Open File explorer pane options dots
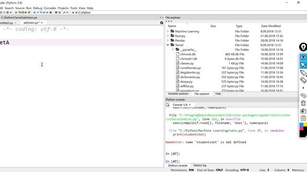 click(x=169, y=21)
